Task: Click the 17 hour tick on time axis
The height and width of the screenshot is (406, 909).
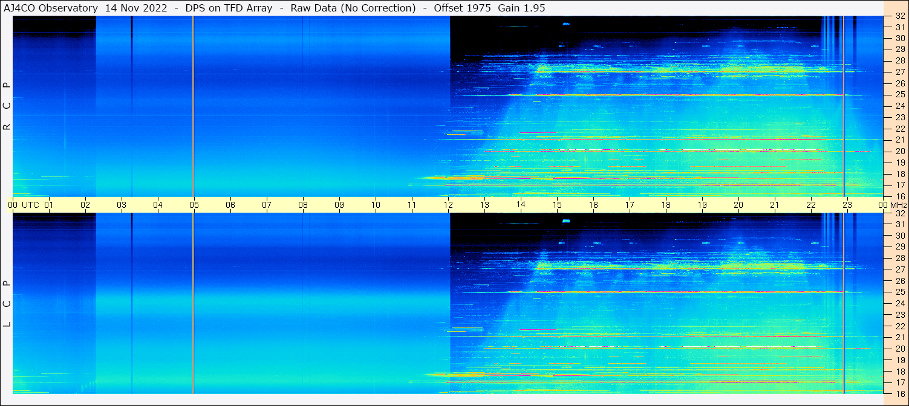Action: [x=630, y=205]
